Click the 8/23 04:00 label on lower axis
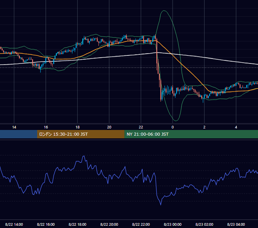258x228 pixels. click(236, 224)
